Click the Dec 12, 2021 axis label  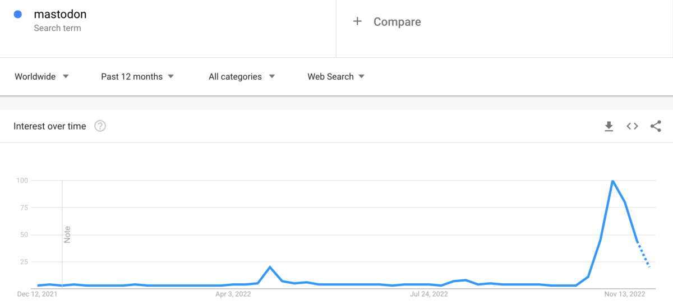click(x=37, y=293)
